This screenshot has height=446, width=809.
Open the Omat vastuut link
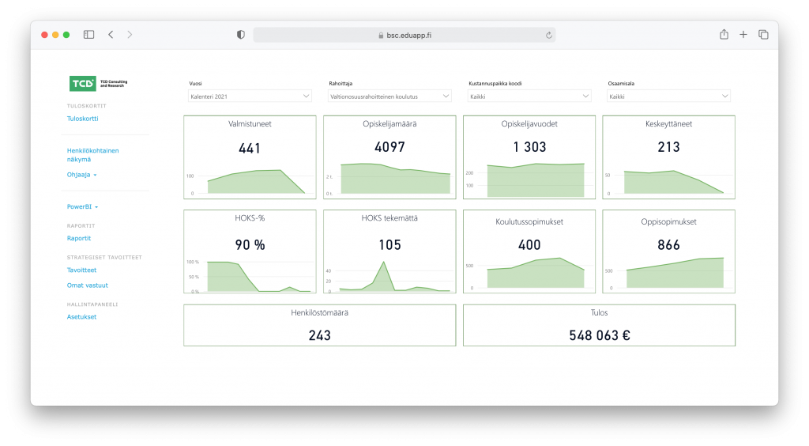(x=87, y=285)
